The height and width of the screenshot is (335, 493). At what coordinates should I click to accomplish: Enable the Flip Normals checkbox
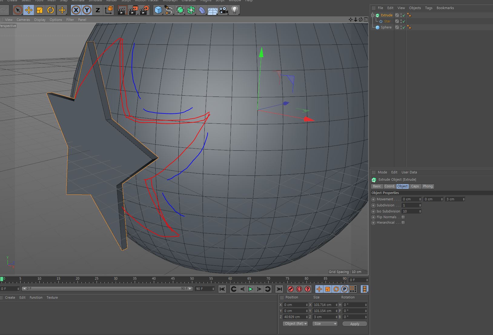click(x=403, y=217)
